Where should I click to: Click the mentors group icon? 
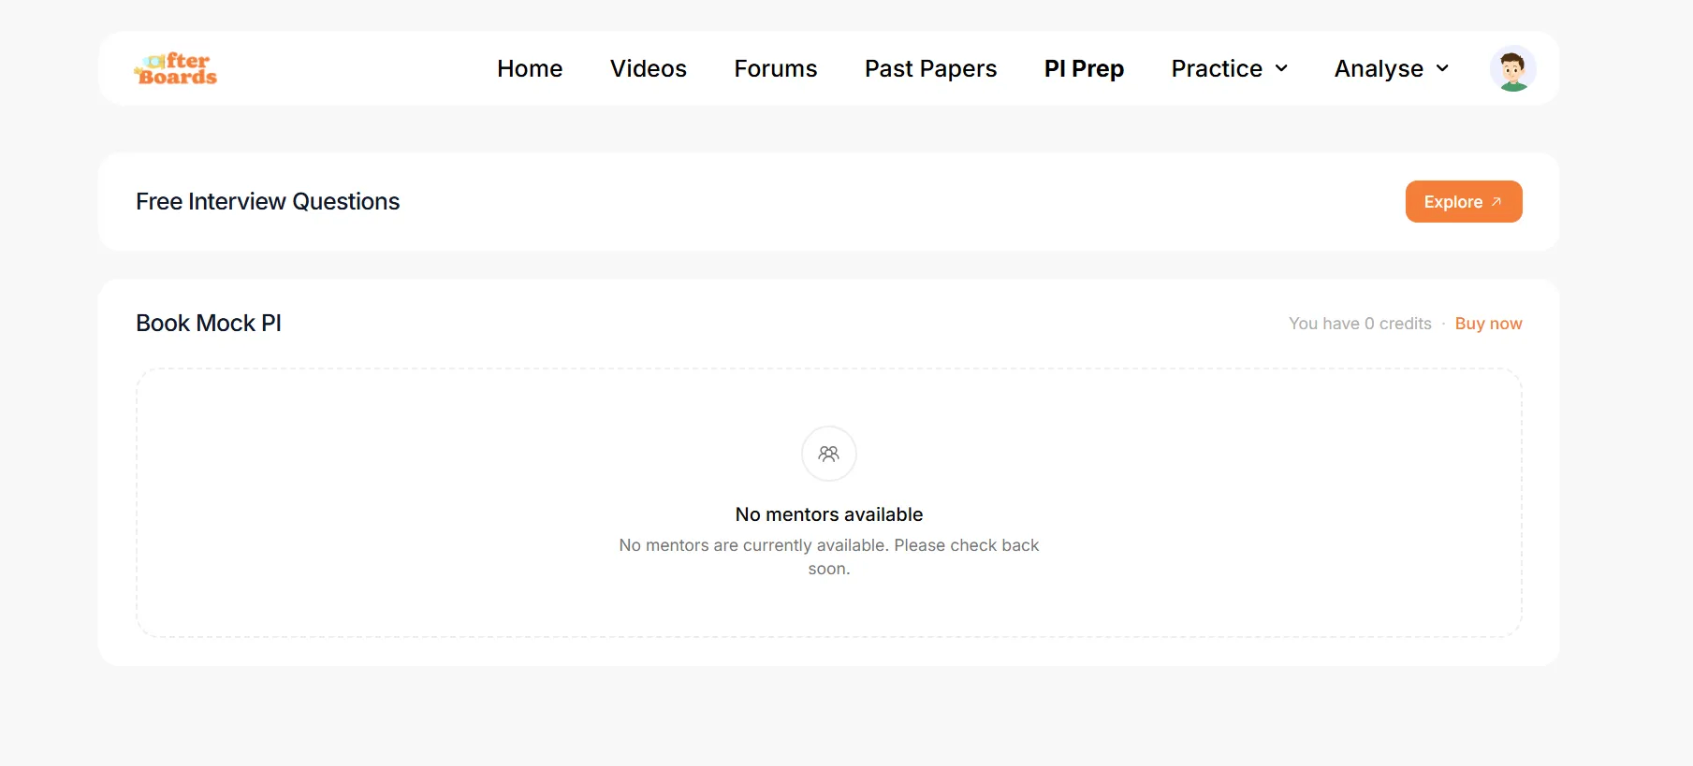(829, 454)
